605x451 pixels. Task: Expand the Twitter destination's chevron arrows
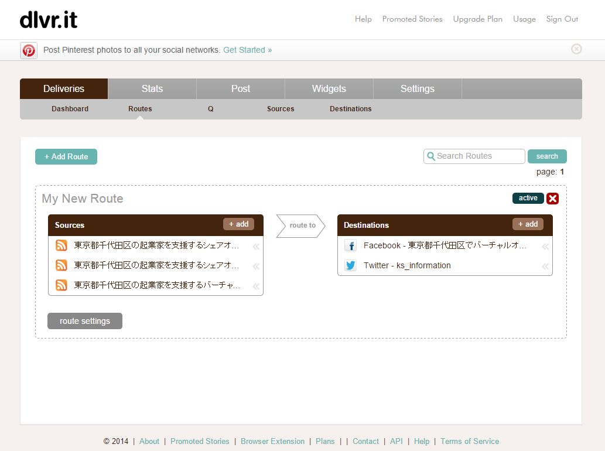pyautogui.click(x=545, y=266)
